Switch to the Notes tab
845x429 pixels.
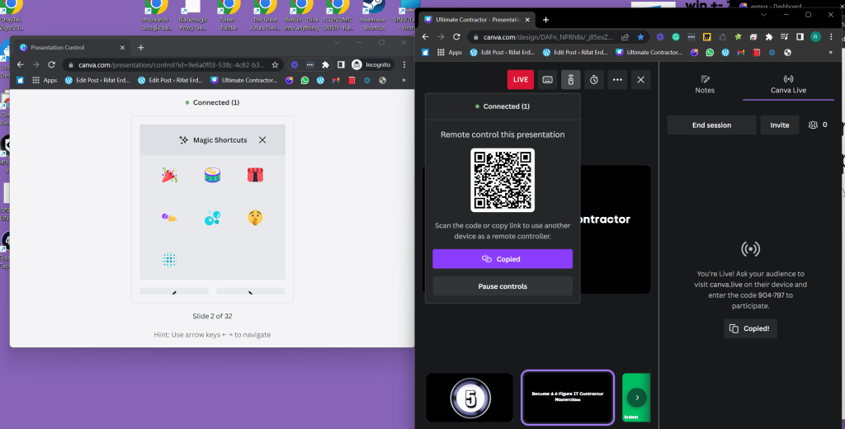(x=705, y=85)
